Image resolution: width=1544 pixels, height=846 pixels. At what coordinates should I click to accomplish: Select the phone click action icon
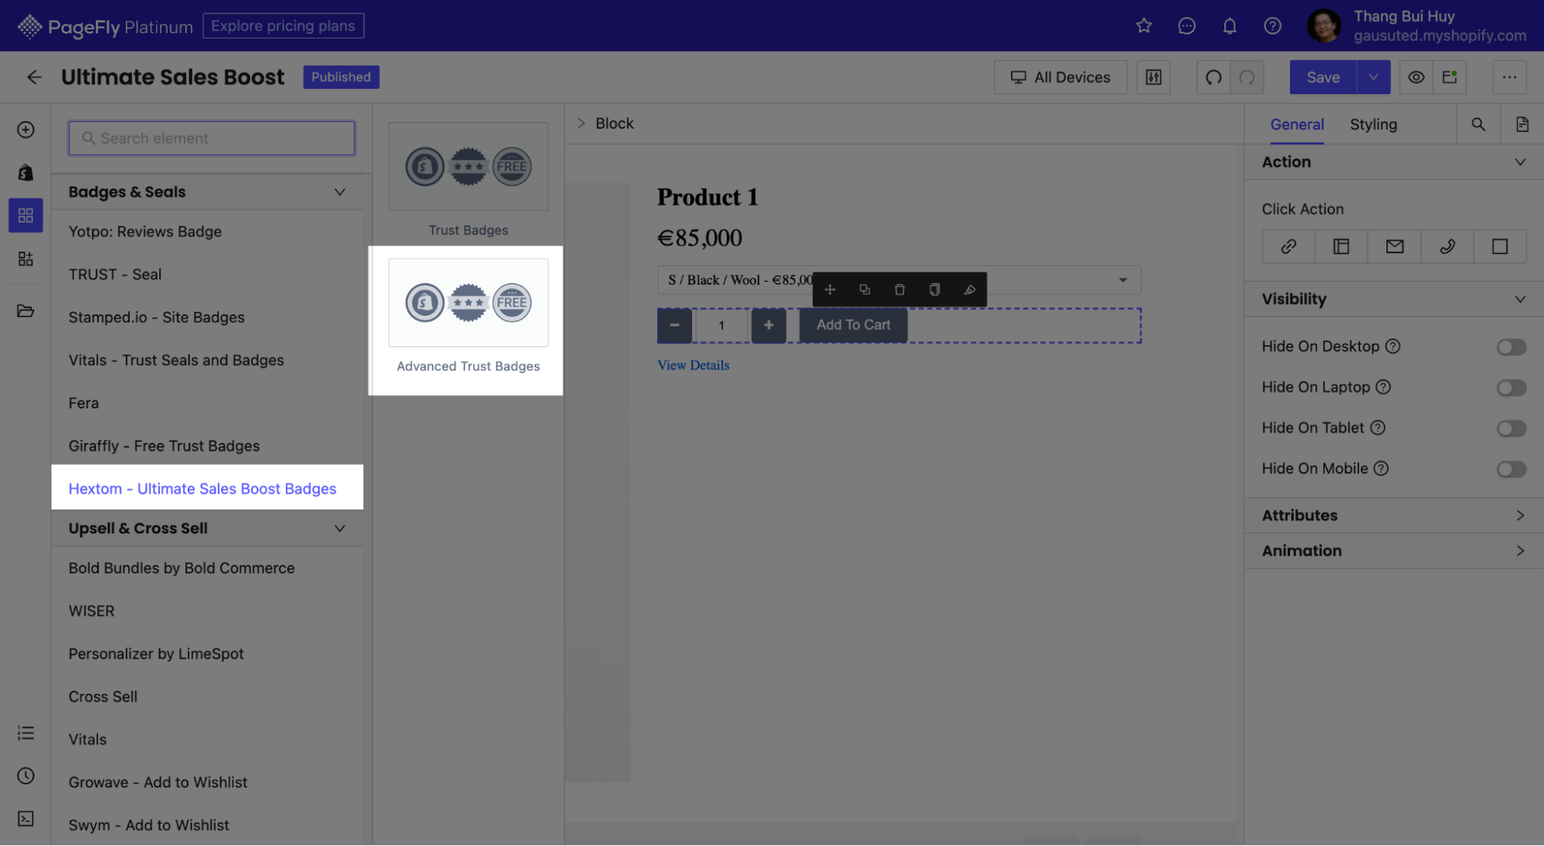pyautogui.click(x=1447, y=246)
